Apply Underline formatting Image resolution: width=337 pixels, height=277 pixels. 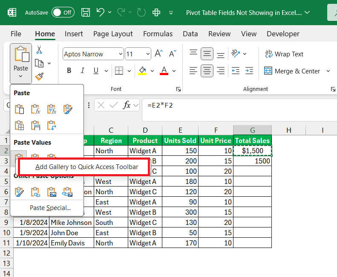[96, 70]
